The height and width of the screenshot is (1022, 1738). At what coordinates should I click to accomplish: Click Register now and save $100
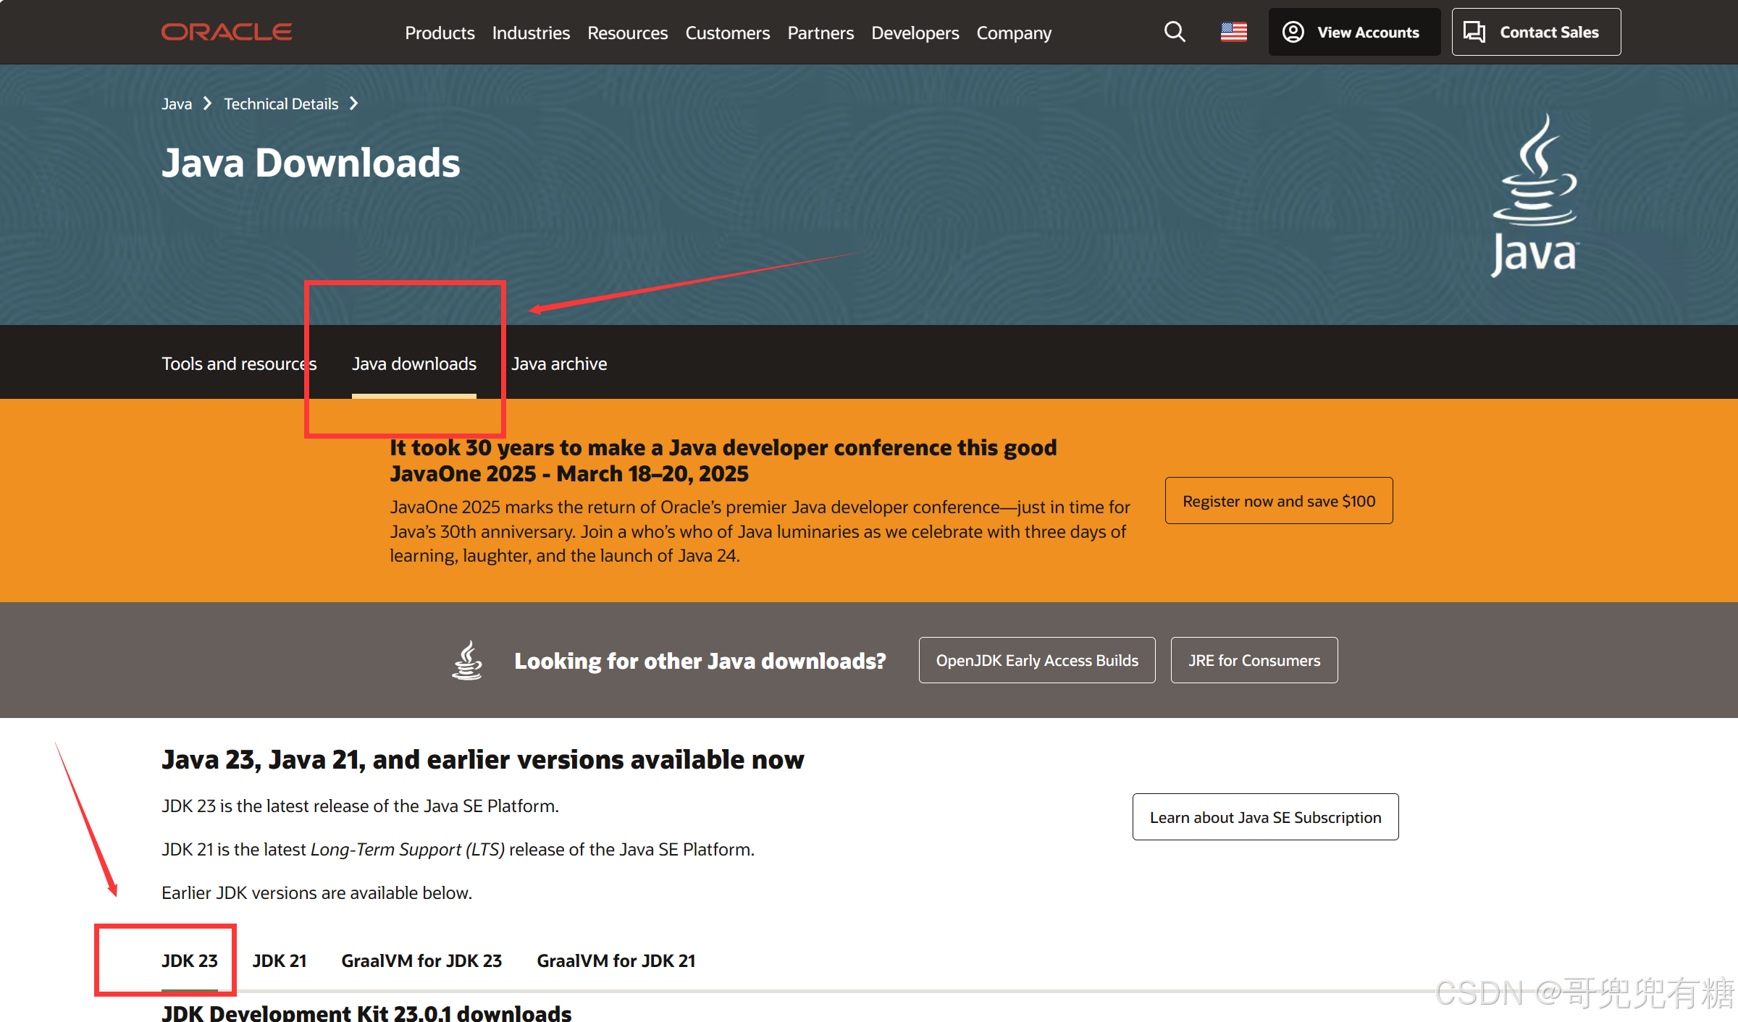pyautogui.click(x=1278, y=501)
